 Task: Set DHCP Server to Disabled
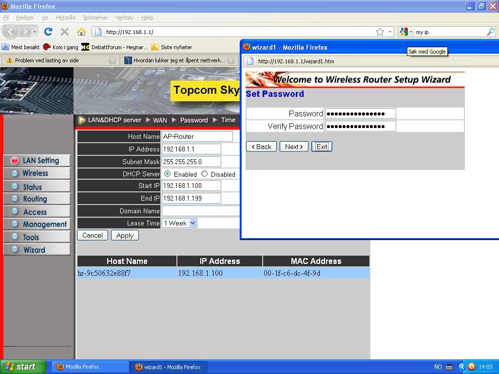click(204, 174)
